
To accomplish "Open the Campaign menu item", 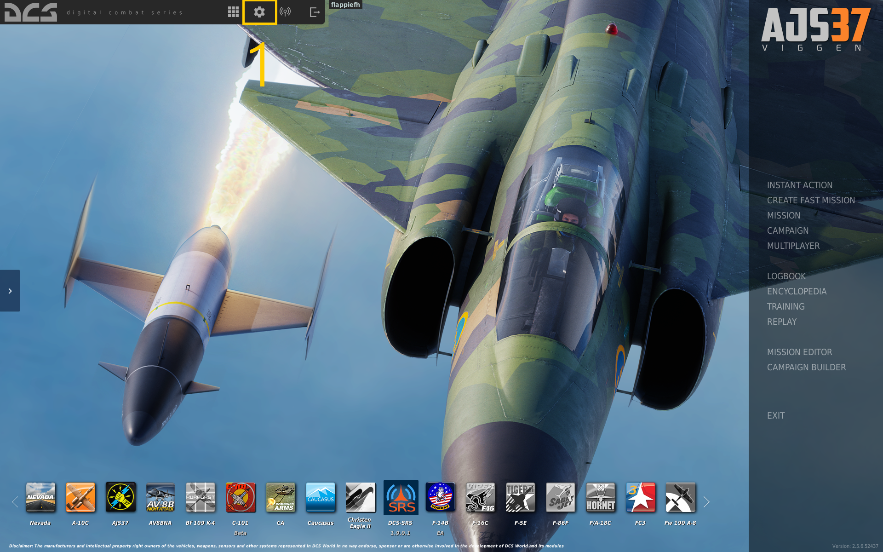I will point(788,230).
